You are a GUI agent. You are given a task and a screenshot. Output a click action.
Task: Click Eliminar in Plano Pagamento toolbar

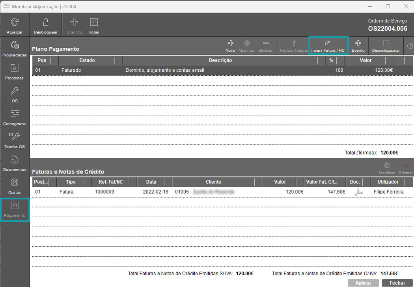(265, 46)
